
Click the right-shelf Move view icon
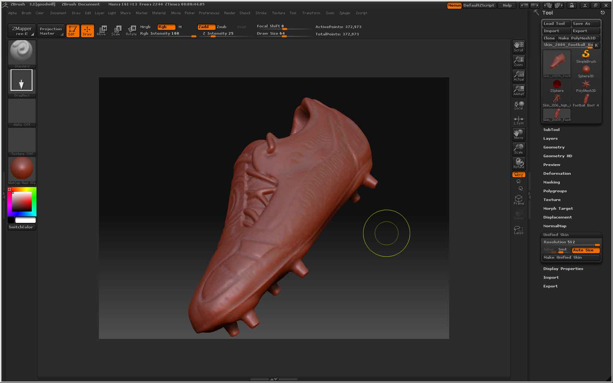pyautogui.click(x=518, y=134)
